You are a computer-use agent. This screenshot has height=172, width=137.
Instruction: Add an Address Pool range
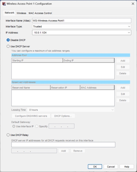(123, 61)
